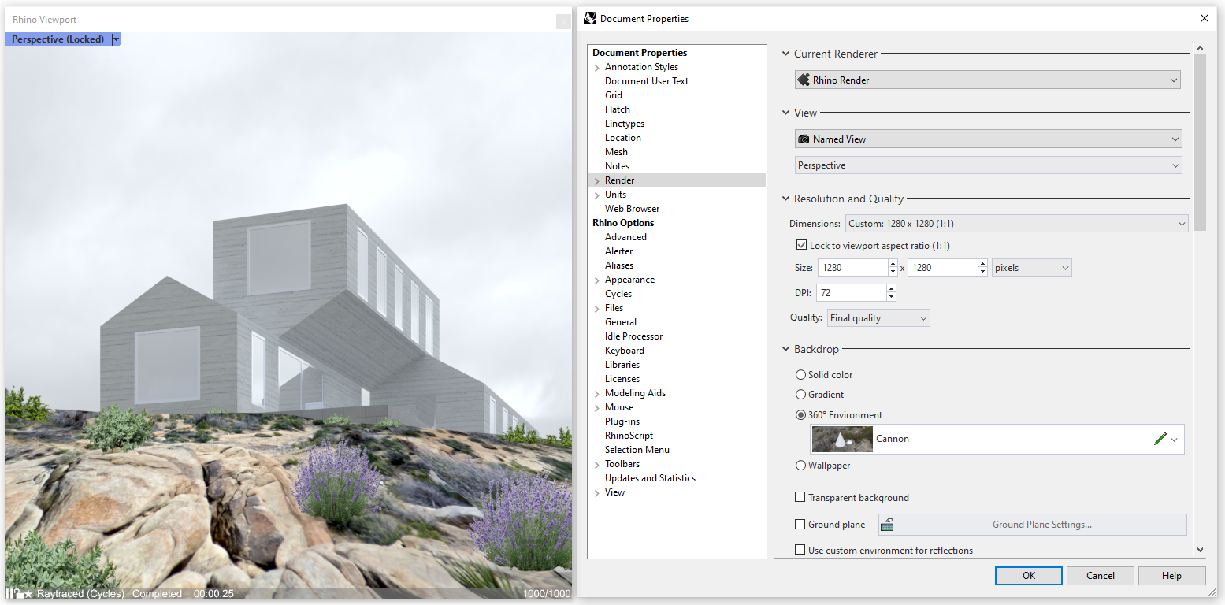Viewport: 1225px width, 605px height.
Task: Open the Quality dropdown set to Final quality
Action: [878, 318]
